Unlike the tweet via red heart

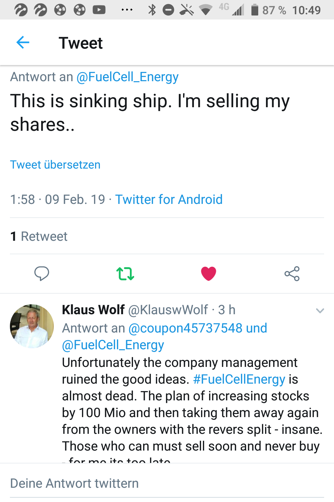click(208, 274)
